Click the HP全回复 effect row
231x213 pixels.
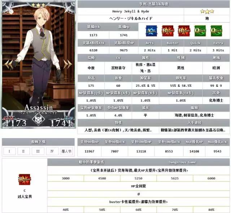pos(139,186)
